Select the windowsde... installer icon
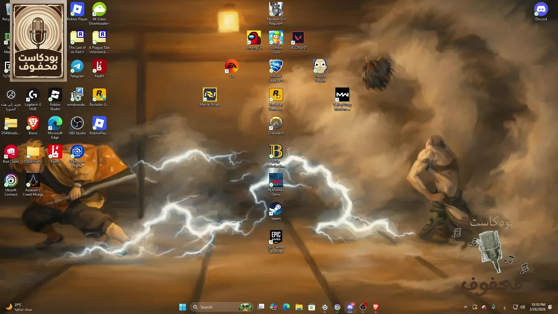This screenshot has width=558, height=314. click(77, 97)
